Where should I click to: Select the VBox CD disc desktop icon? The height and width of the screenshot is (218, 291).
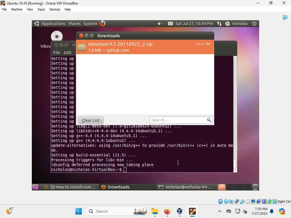tap(57, 36)
